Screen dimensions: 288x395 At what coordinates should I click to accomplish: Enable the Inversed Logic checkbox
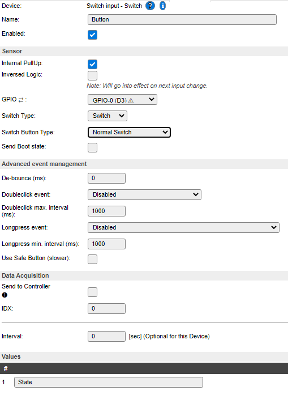[92, 75]
